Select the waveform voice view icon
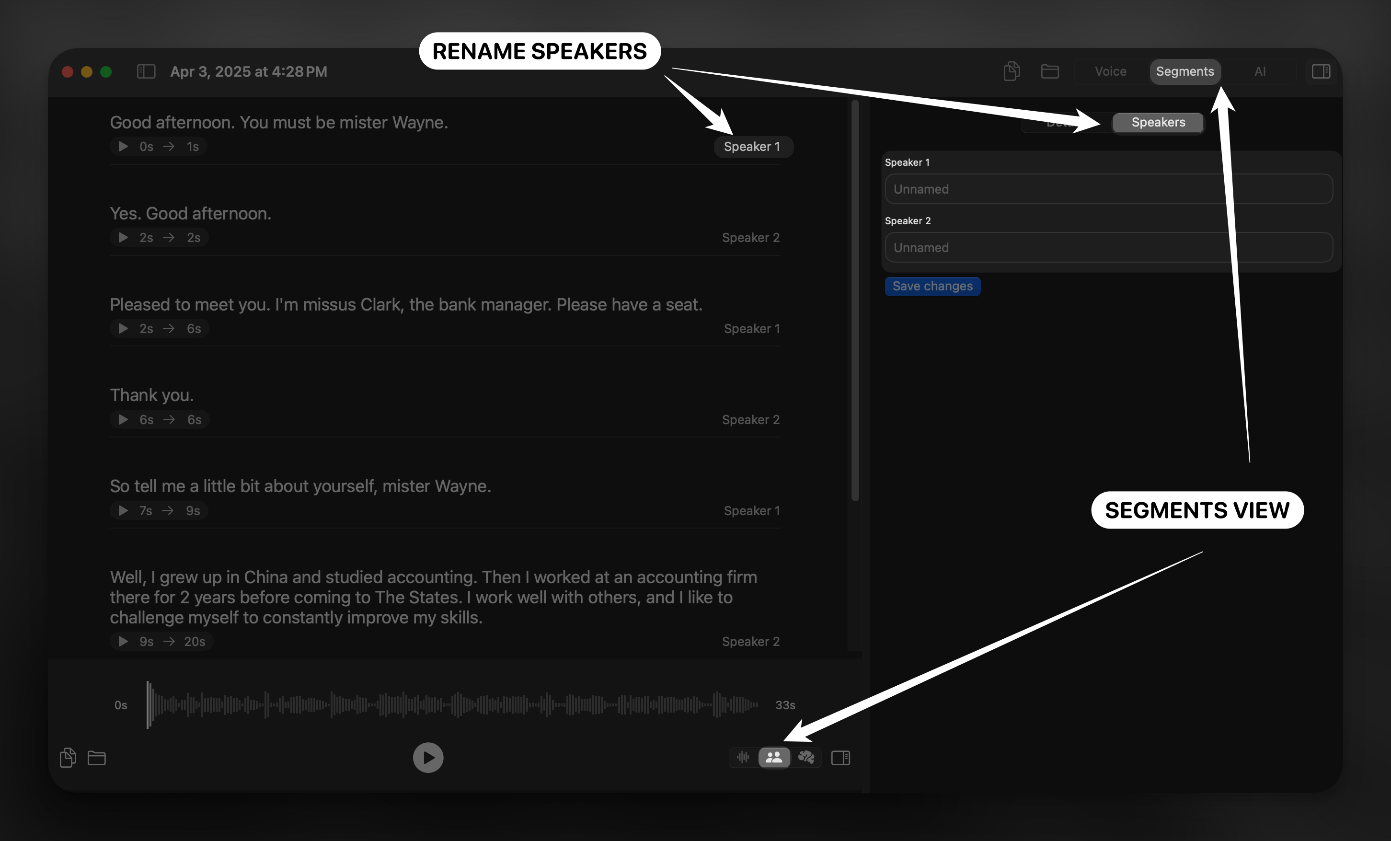The width and height of the screenshot is (1391, 841). pyautogui.click(x=743, y=758)
